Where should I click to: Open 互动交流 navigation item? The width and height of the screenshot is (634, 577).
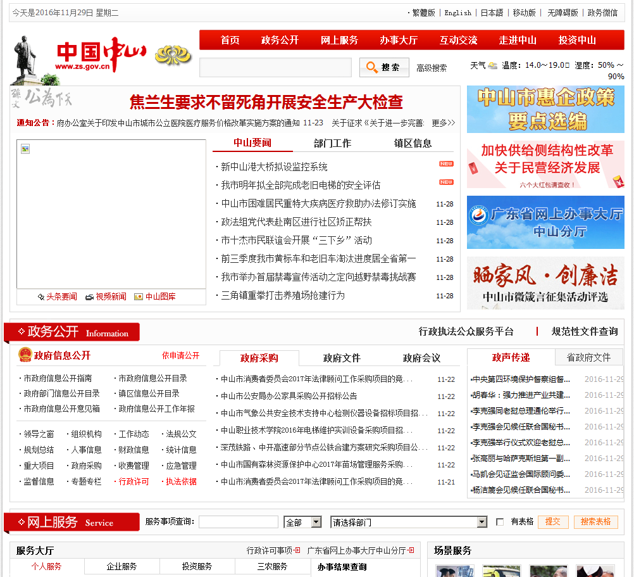[x=458, y=40]
